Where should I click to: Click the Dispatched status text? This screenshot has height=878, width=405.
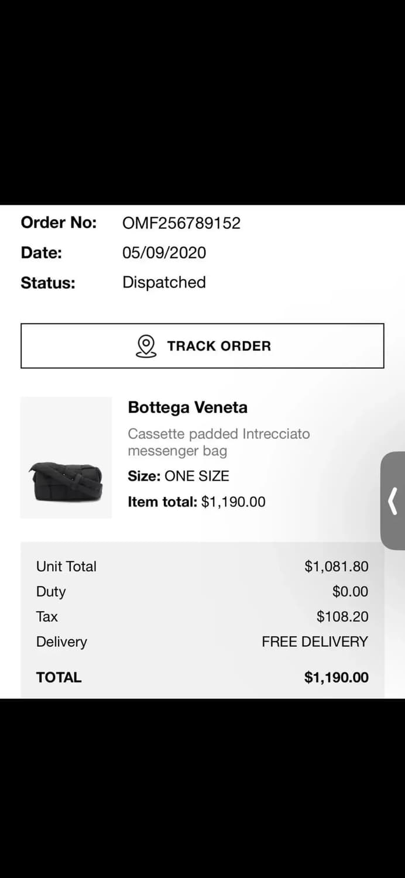coord(164,283)
